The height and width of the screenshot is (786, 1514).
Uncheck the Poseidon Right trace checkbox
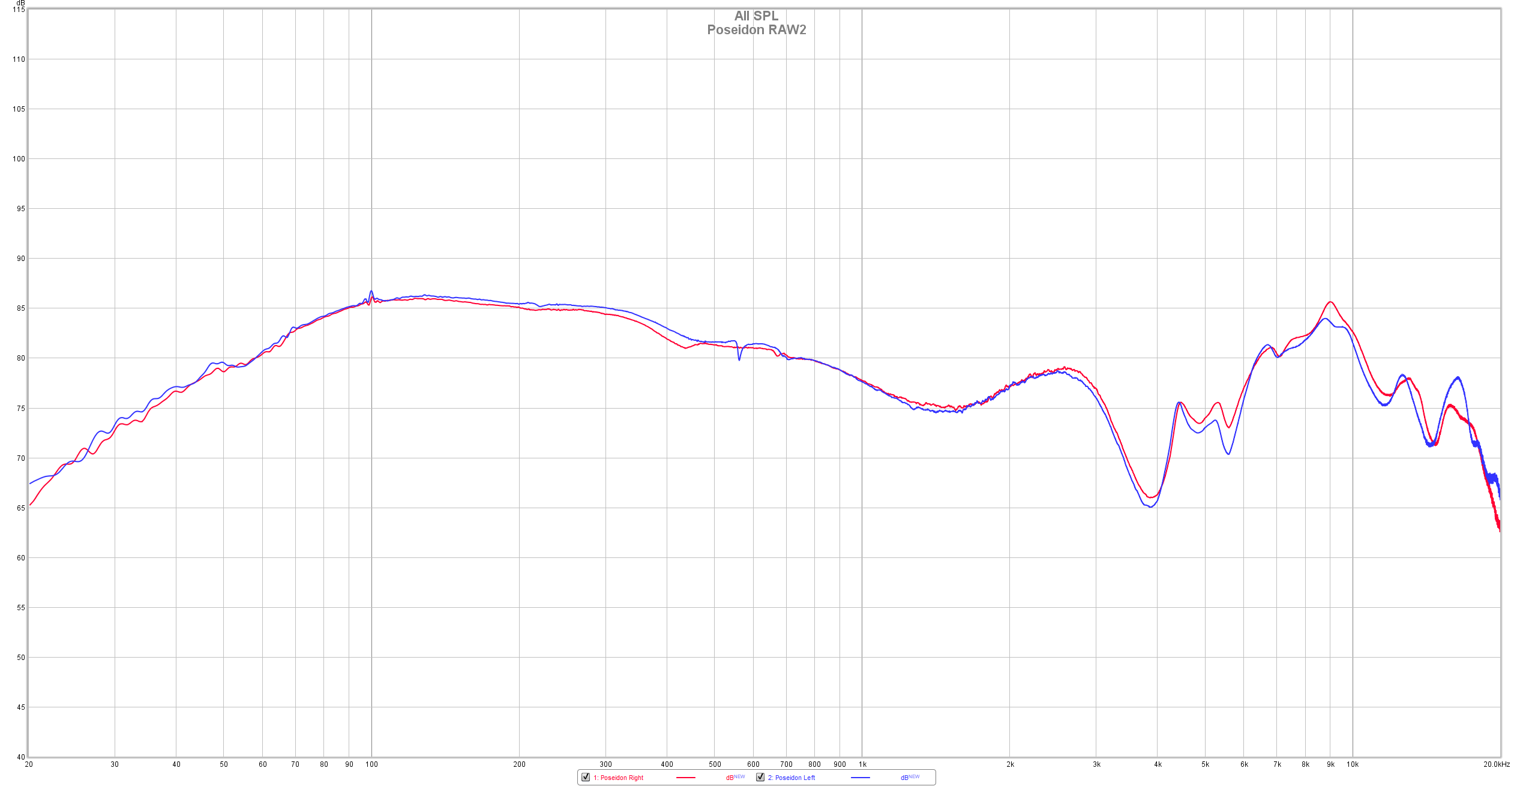coord(586,777)
